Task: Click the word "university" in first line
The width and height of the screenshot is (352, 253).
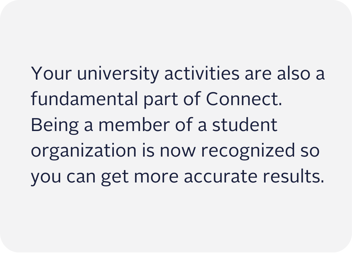Action: click(118, 74)
